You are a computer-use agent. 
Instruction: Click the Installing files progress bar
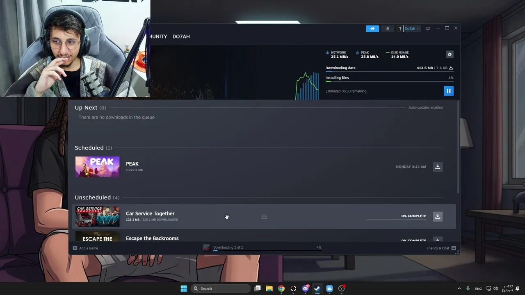389,82
